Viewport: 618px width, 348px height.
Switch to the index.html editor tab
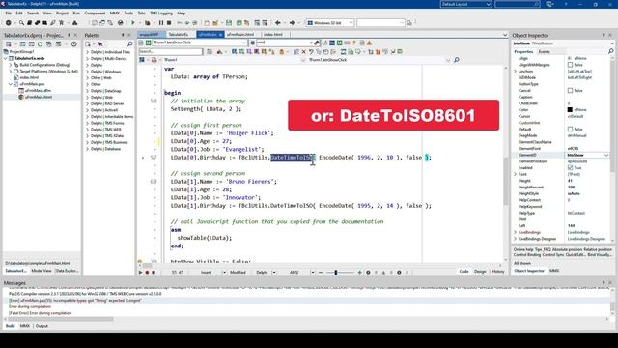click(x=272, y=35)
